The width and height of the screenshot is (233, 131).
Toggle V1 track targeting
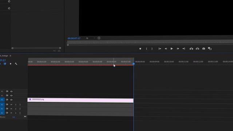point(2,100)
